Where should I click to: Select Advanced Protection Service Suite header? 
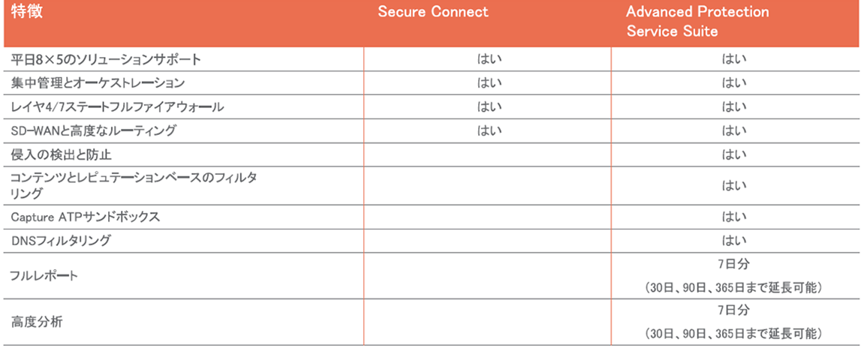tap(698, 22)
